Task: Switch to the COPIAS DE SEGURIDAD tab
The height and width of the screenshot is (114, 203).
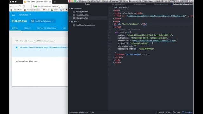Action: click(47, 28)
